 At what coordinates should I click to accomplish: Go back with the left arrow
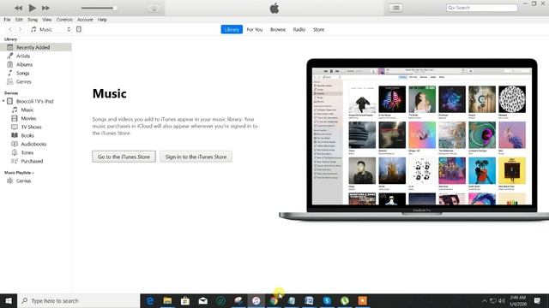(10, 29)
